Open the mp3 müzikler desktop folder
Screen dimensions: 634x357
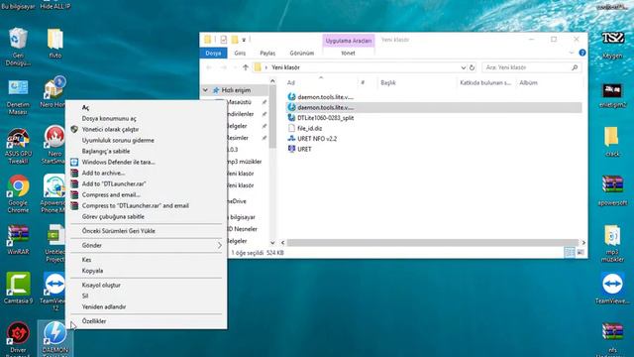[612, 244]
